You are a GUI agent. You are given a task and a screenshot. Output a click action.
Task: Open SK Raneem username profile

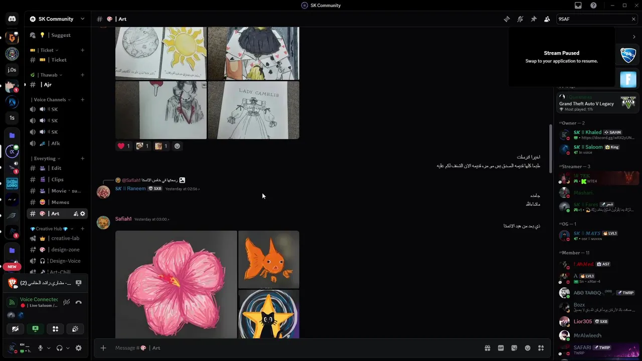(x=130, y=189)
